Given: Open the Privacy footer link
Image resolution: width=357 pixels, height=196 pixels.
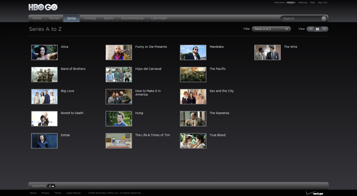Looking at the screenshot, I should [45, 193].
